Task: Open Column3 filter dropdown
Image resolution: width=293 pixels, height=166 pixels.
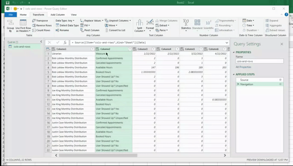Action: [x=153, y=49]
